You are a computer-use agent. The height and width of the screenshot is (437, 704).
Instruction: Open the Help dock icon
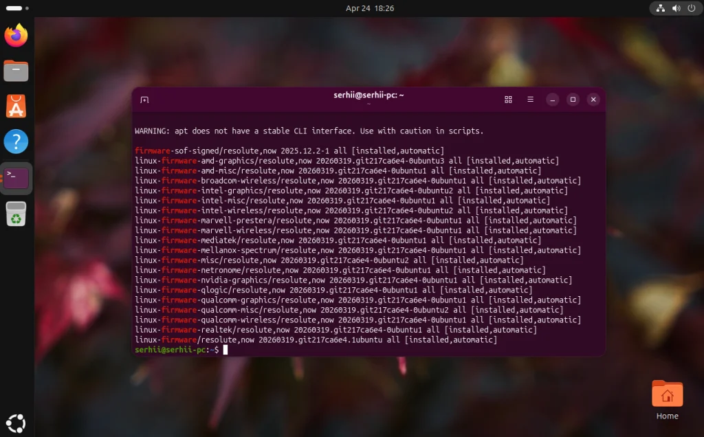16,142
